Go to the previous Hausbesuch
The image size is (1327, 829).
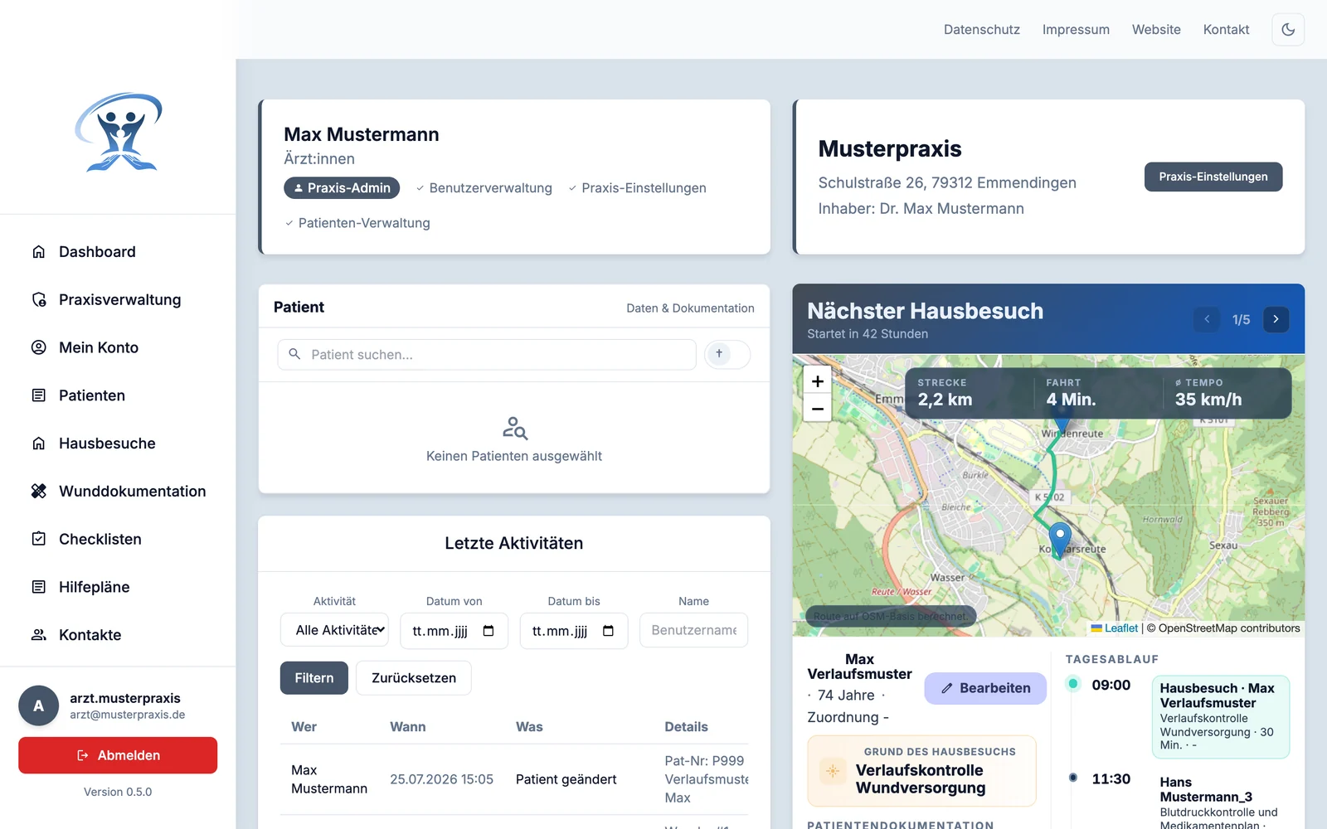[x=1207, y=319]
